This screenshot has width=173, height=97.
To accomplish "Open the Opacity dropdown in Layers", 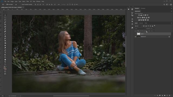I will coord(152,29).
